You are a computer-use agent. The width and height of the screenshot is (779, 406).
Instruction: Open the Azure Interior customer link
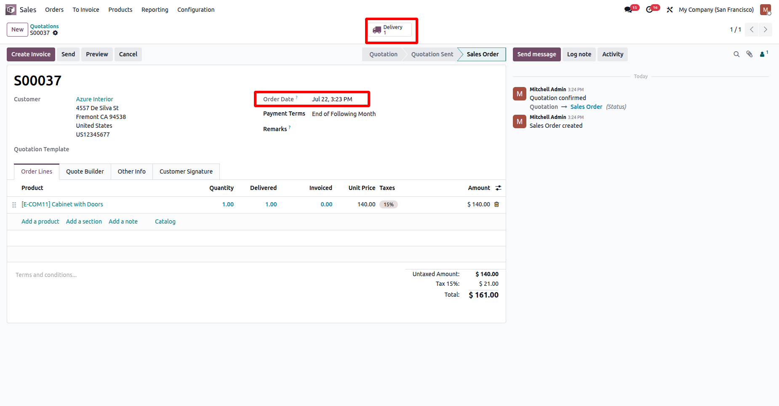(x=94, y=99)
